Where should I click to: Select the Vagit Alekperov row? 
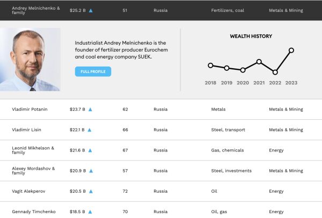tap(29, 191)
